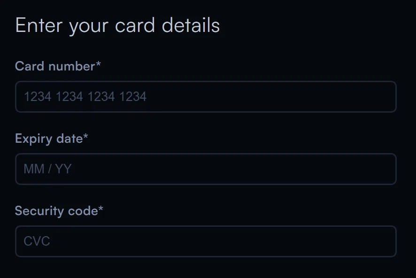The image size is (416, 278).
Task: Click the 1234 1234 1234 1234 placeholder text
Action: pyautogui.click(x=85, y=97)
